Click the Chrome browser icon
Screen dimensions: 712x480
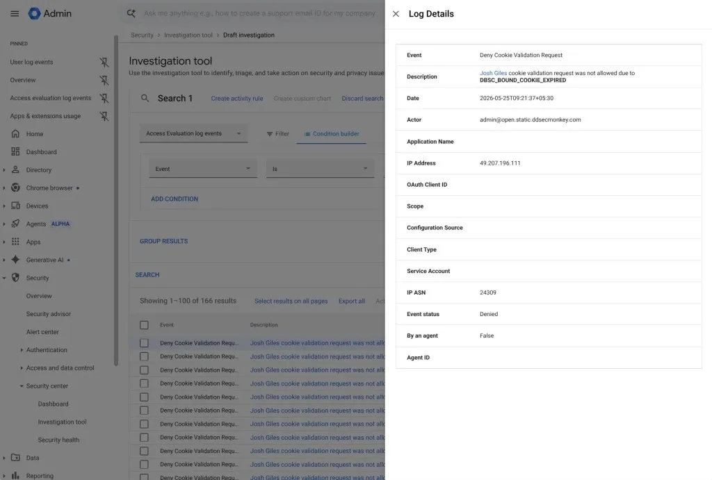tap(15, 188)
